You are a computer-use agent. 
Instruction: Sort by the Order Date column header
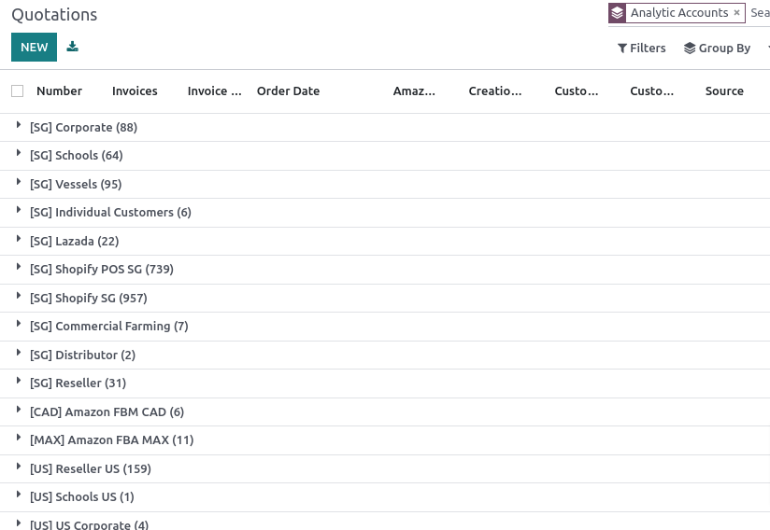(x=288, y=91)
